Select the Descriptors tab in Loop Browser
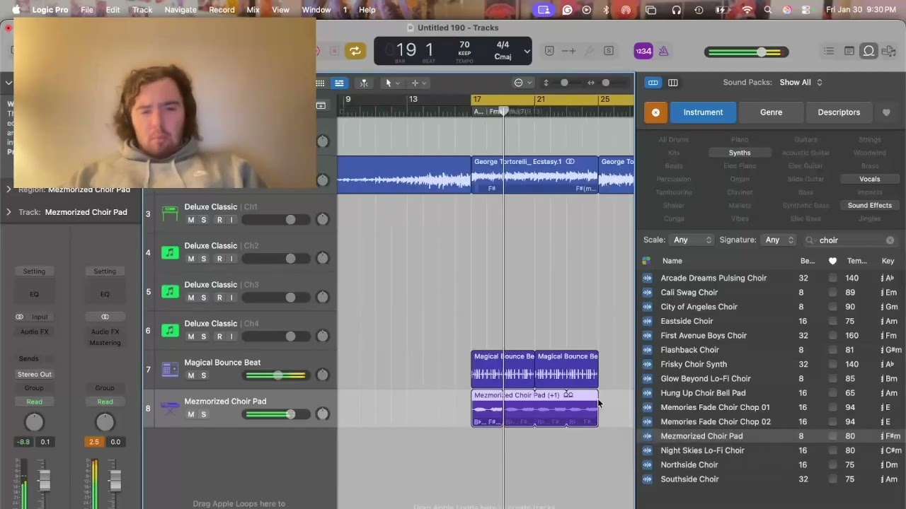Viewport: 906px width, 509px height. (x=839, y=112)
